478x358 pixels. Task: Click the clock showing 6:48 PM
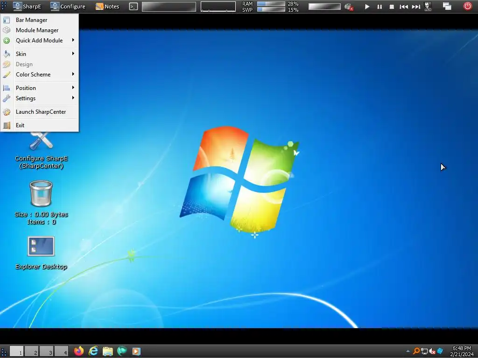pos(462,351)
